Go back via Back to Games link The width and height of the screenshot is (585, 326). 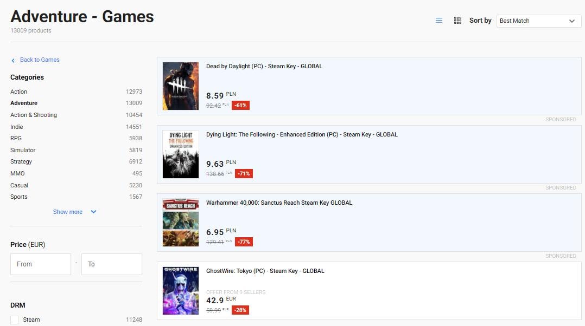tap(40, 60)
